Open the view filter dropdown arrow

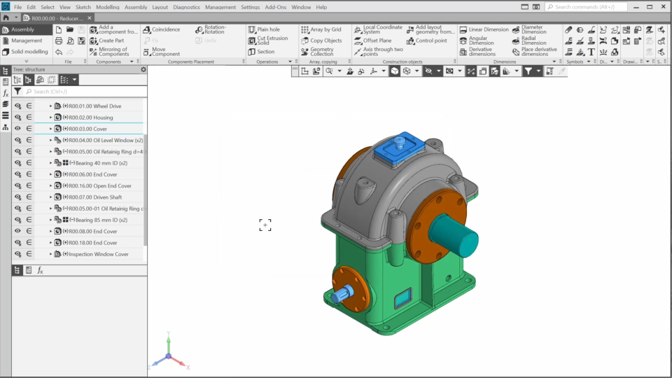click(x=538, y=71)
